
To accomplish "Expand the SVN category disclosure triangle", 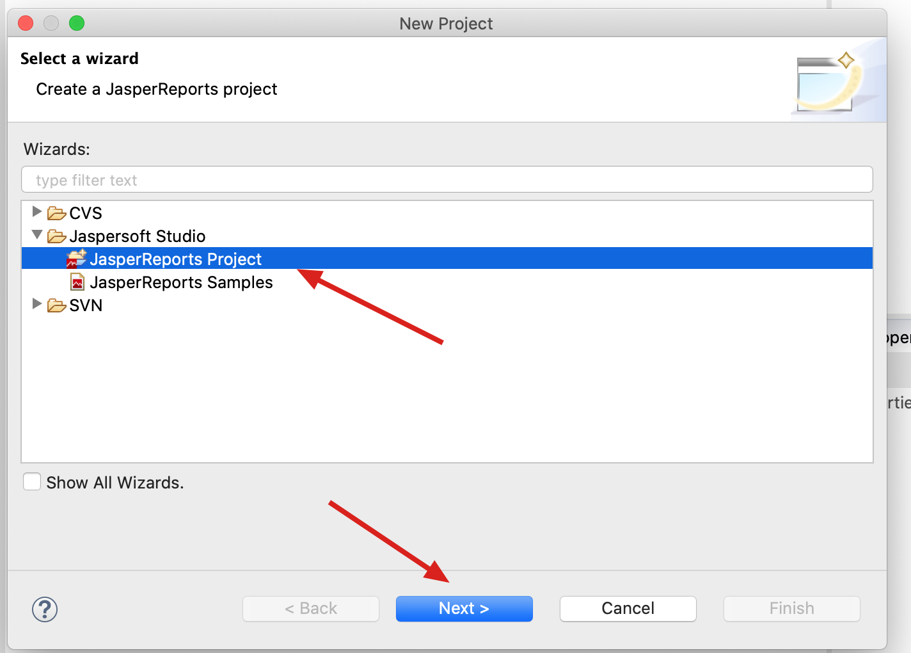I will pyautogui.click(x=36, y=304).
